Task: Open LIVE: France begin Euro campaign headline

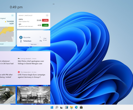Action: point(31,76)
